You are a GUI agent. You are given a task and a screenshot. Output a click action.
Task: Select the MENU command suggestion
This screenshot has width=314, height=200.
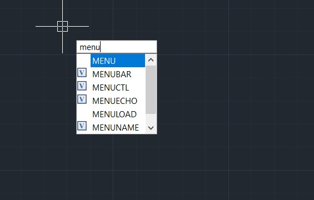118,61
